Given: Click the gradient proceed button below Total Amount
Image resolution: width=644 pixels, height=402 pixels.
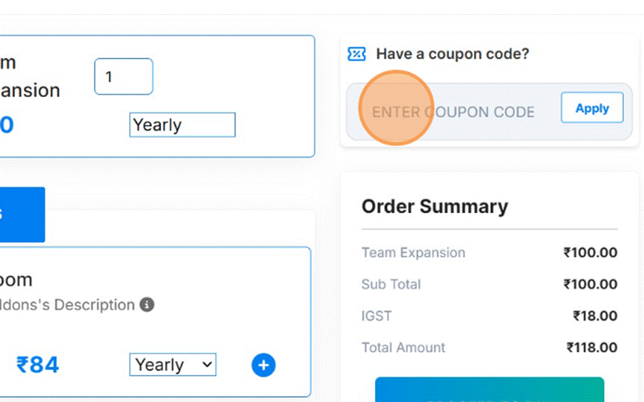Looking at the screenshot, I should coord(489,390).
